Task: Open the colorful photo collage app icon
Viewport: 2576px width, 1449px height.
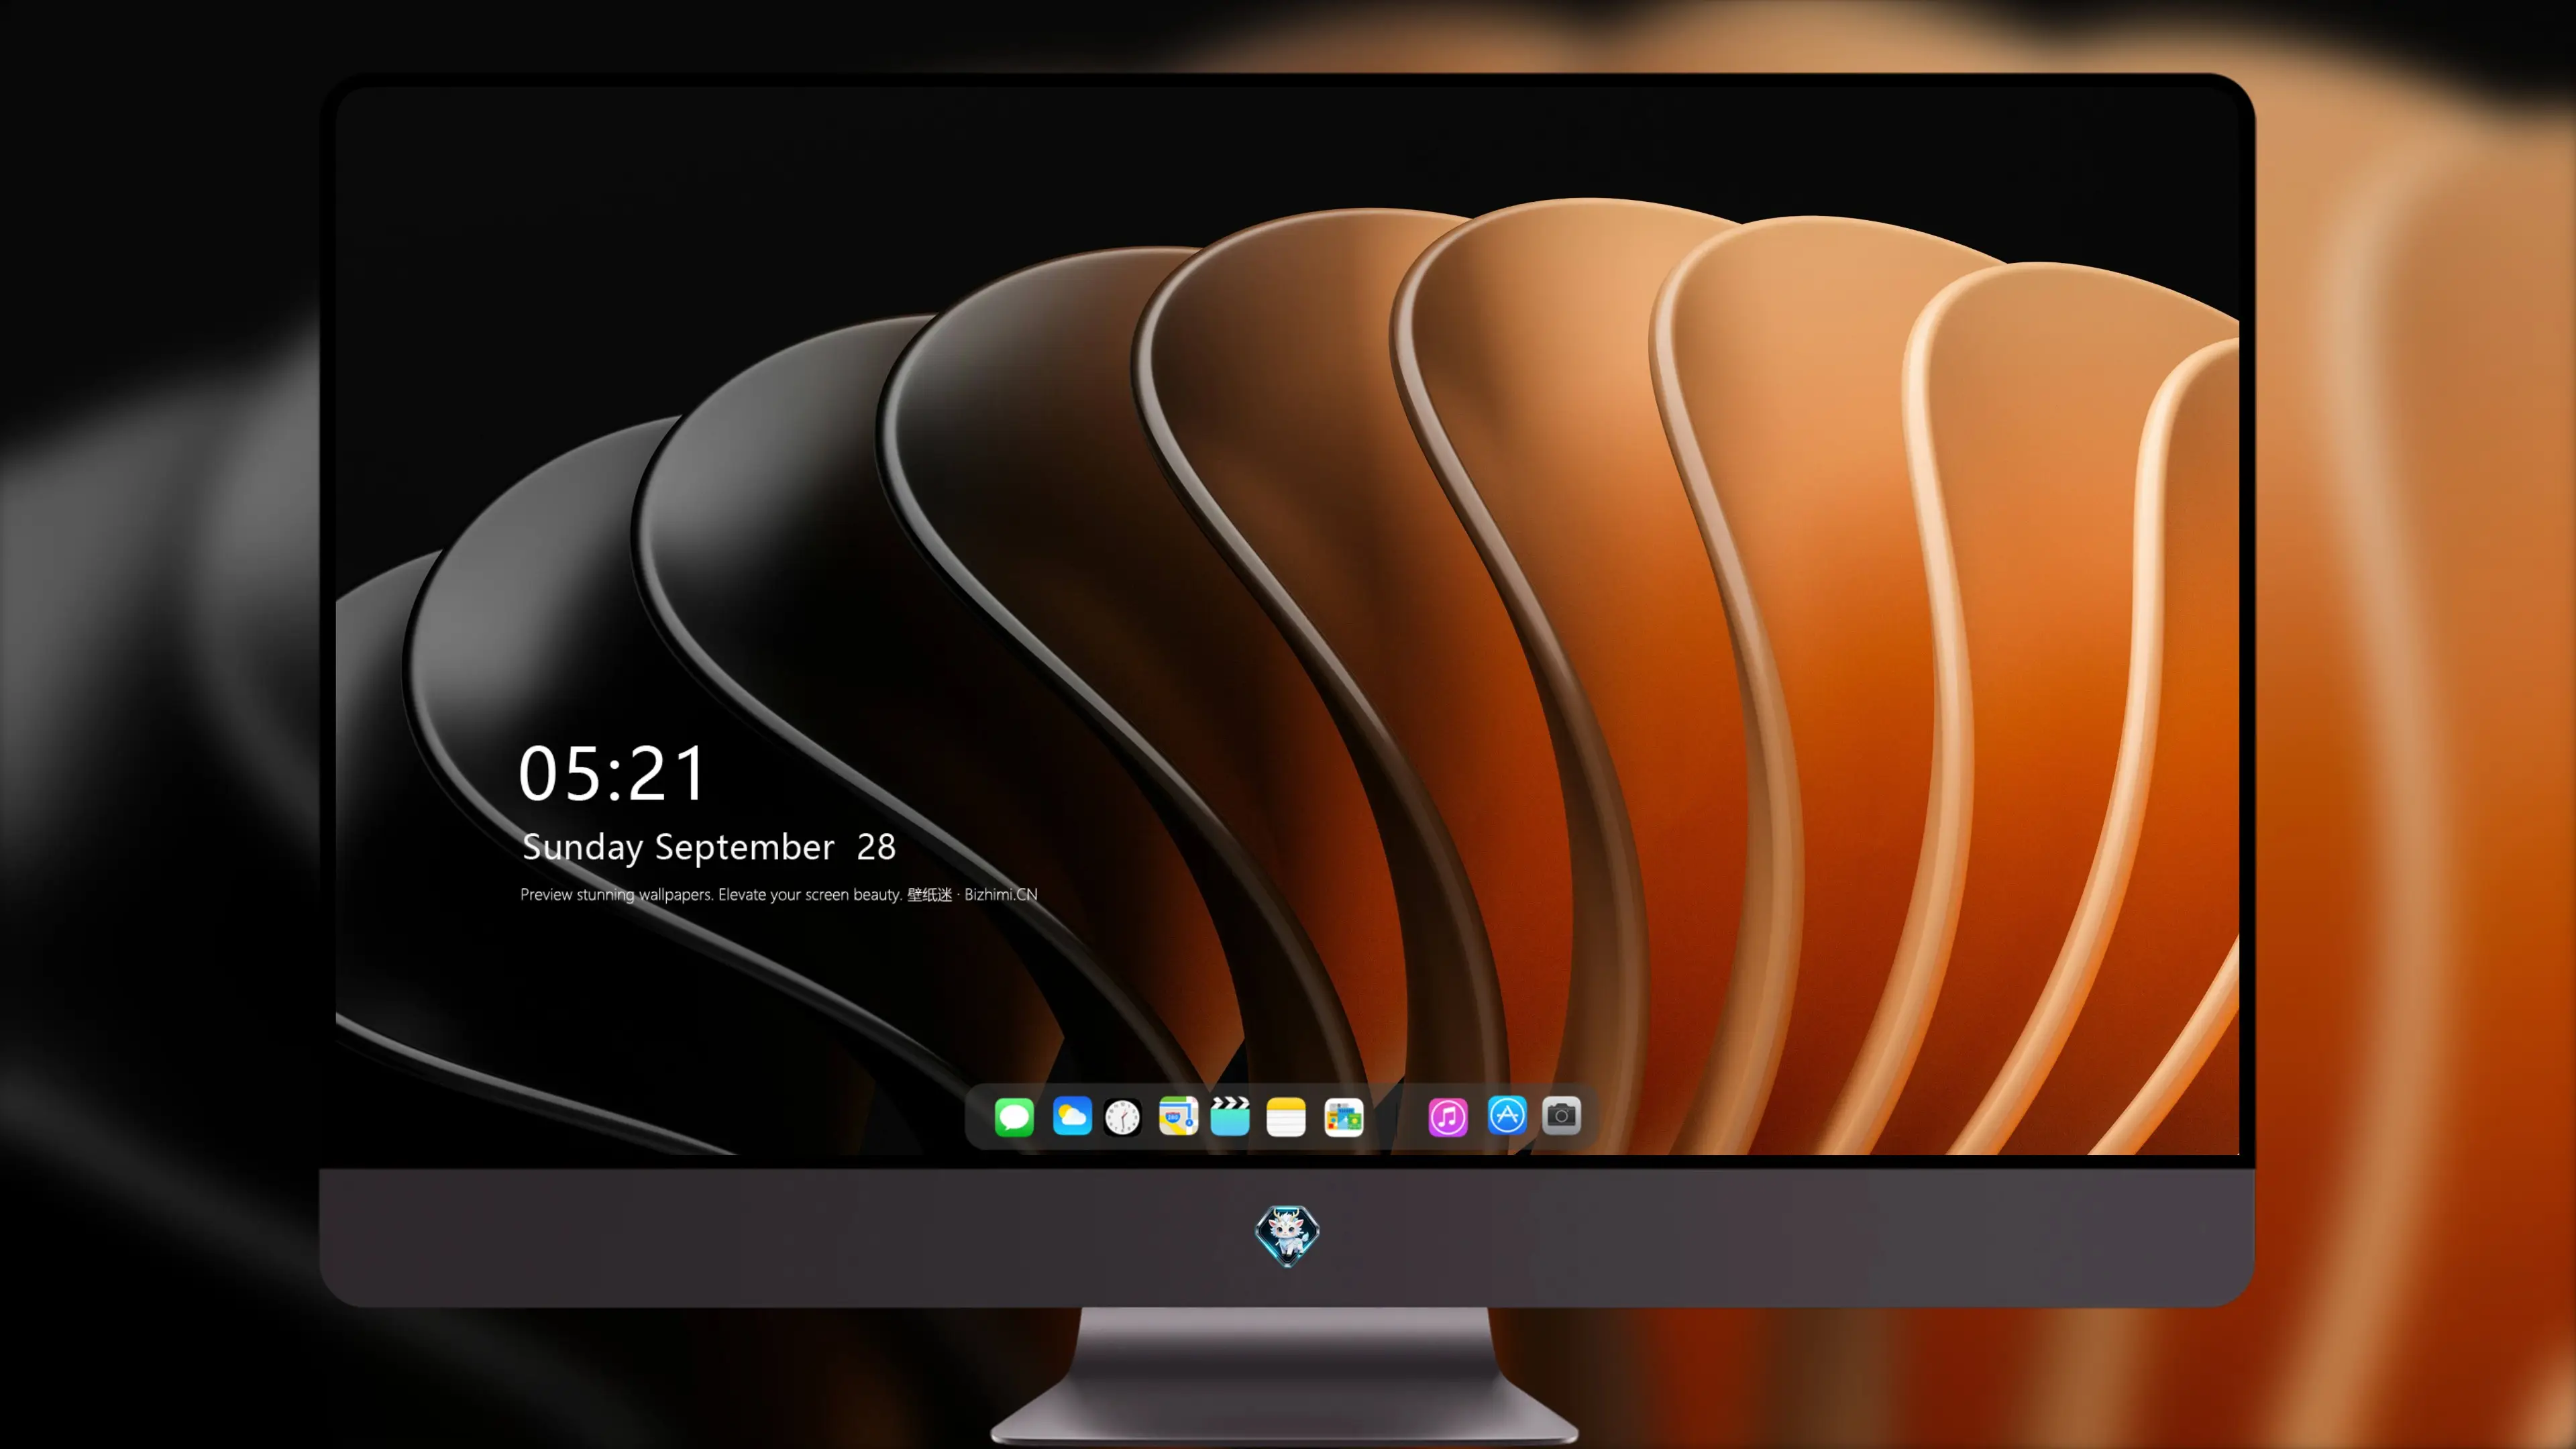Action: pos(1343,1117)
